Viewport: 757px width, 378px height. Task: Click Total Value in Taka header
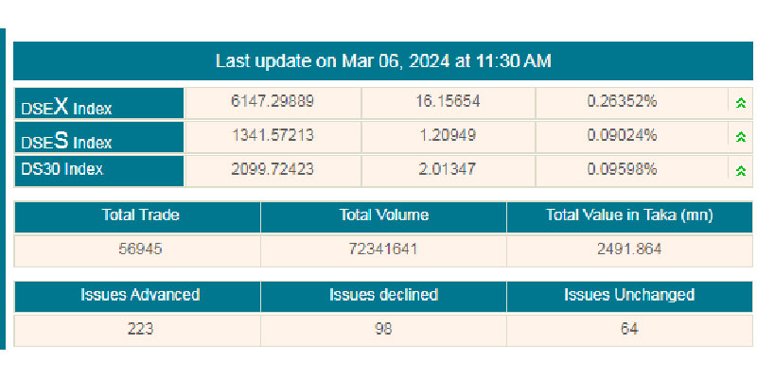pos(629,215)
